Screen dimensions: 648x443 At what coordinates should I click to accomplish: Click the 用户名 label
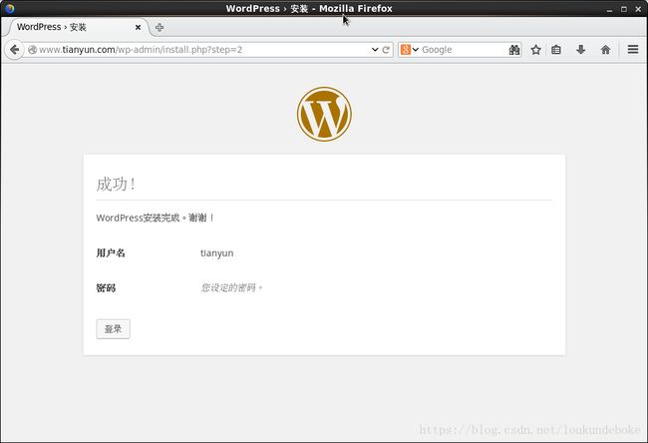(x=111, y=252)
